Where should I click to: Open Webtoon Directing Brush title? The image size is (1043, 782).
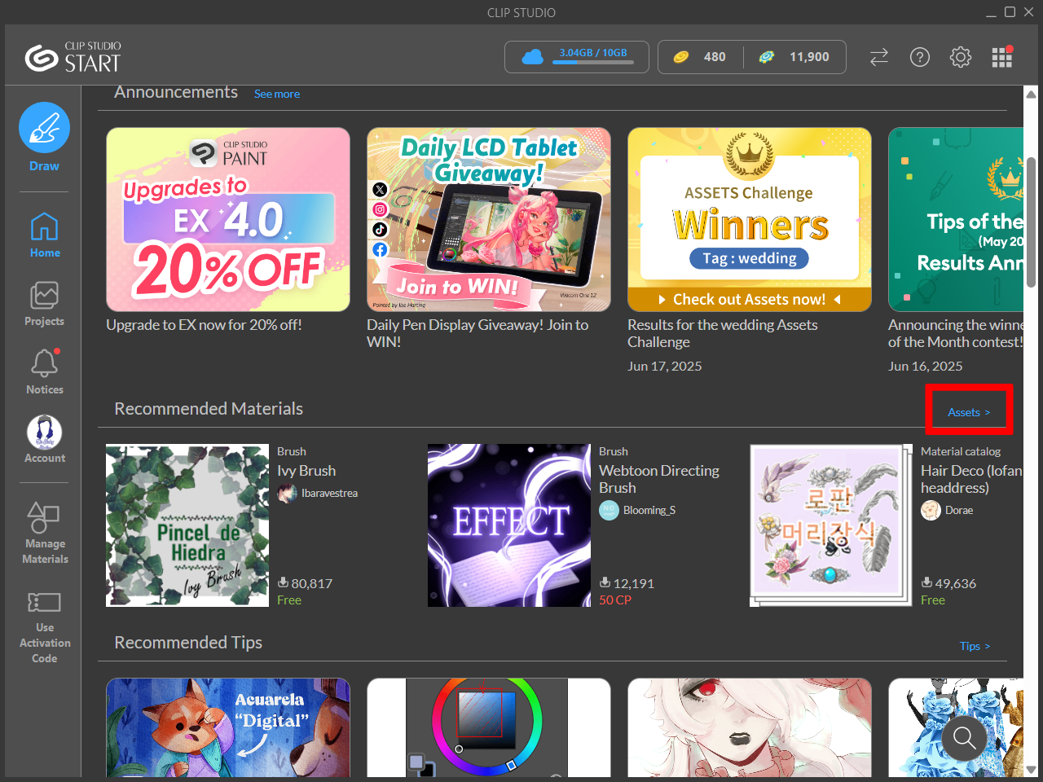coord(659,479)
